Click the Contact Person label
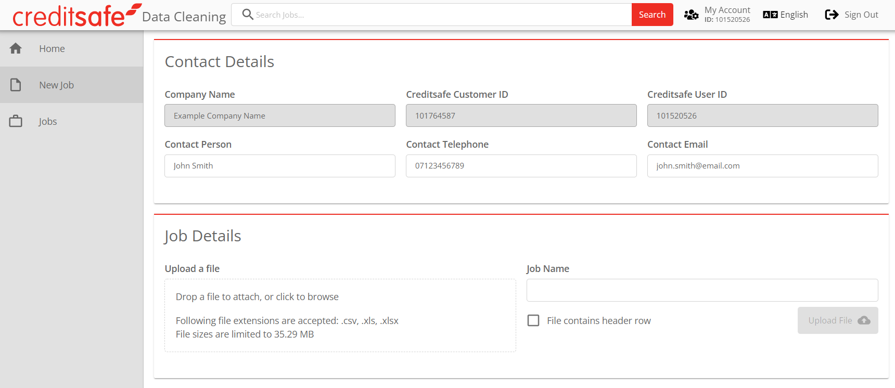This screenshot has height=388, width=895. click(198, 145)
